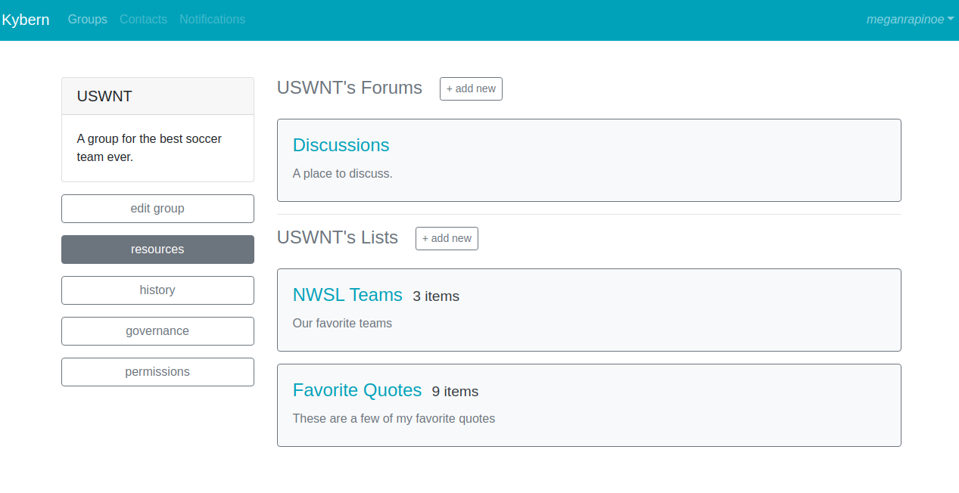
Task: Open the Discussions forum link
Action: click(341, 145)
